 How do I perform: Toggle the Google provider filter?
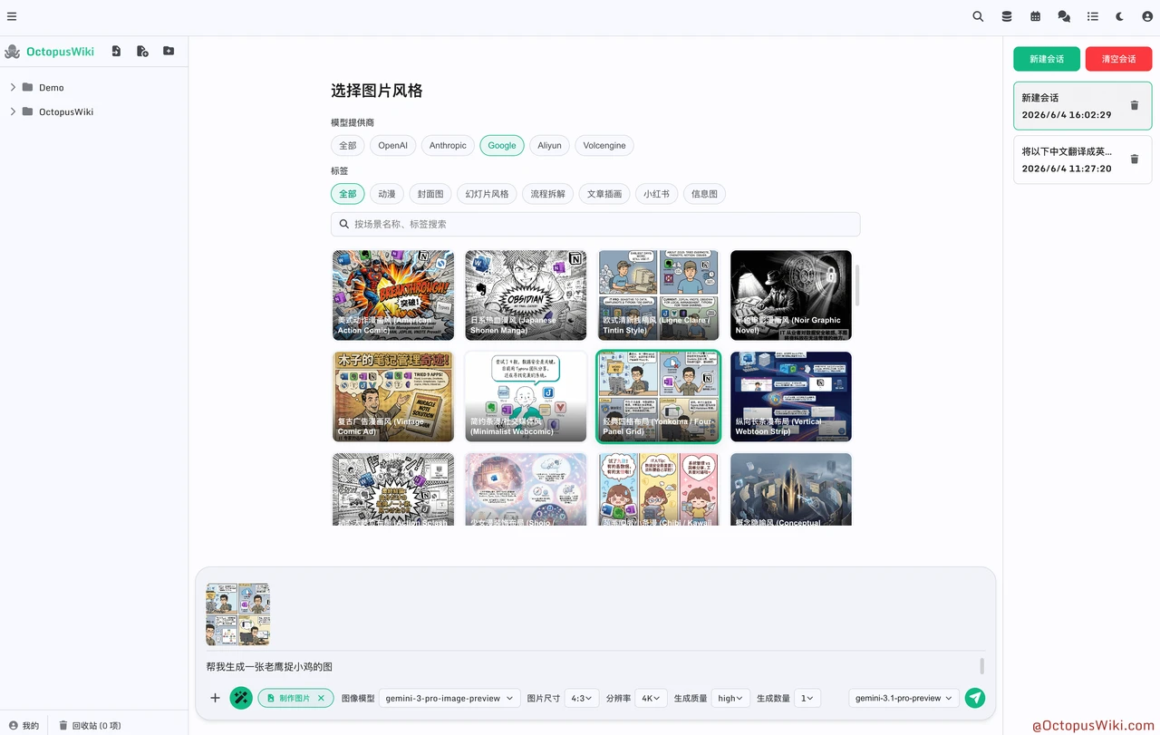pos(502,145)
